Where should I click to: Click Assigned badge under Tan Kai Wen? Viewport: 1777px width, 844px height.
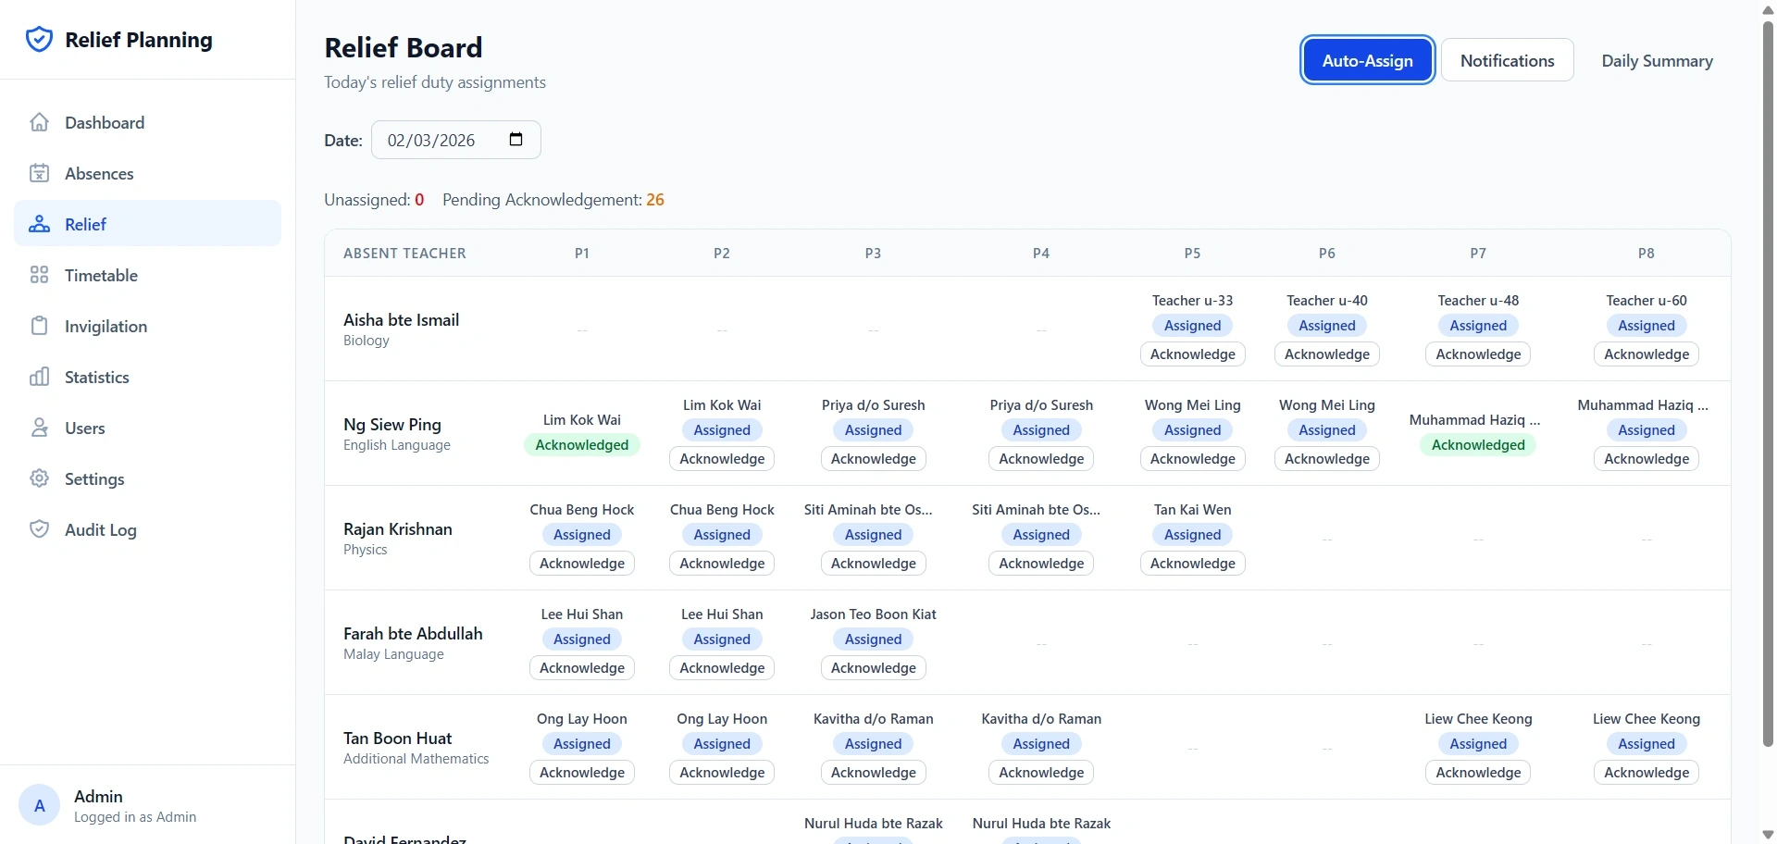[x=1192, y=535]
